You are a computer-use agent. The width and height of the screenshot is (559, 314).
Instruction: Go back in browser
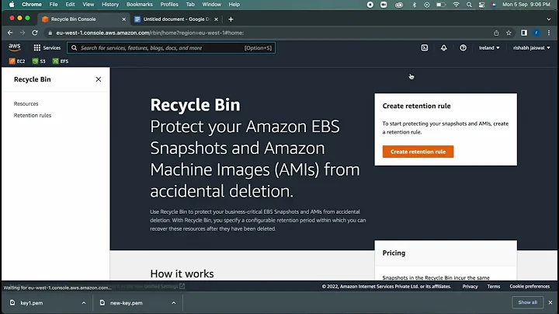click(10, 33)
